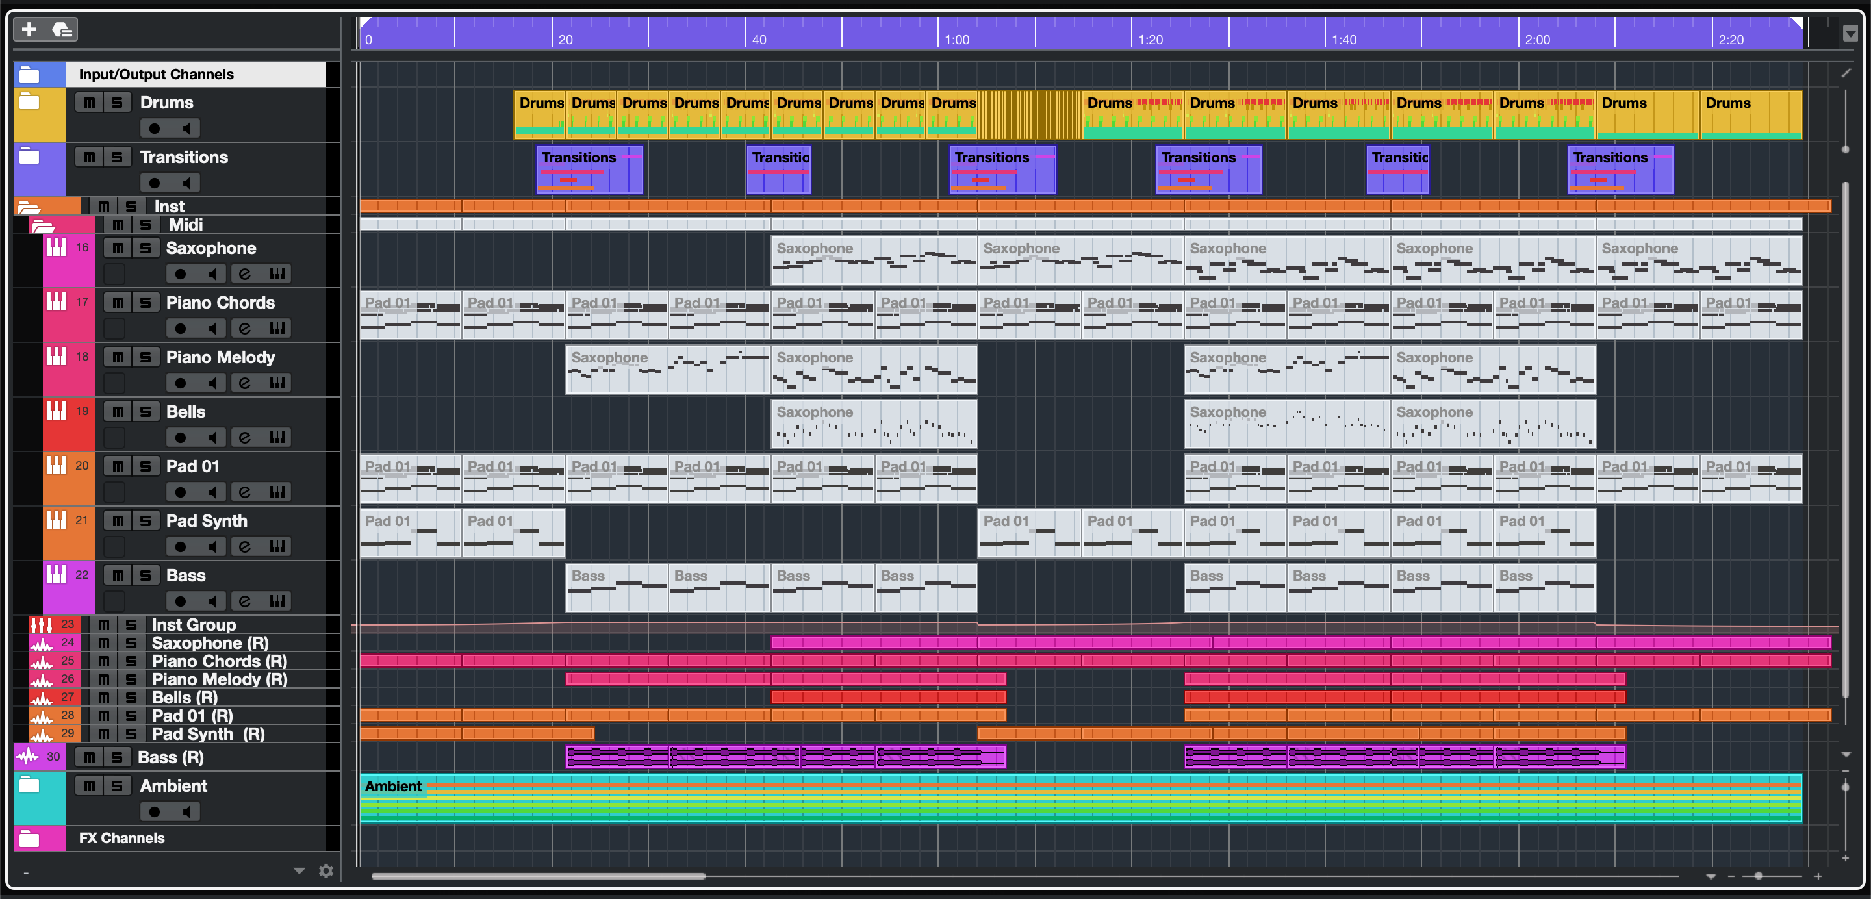The height and width of the screenshot is (899, 1871).
Task: Open Edit Channel Settings for Piano Chords
Action: tap(245, 328)
